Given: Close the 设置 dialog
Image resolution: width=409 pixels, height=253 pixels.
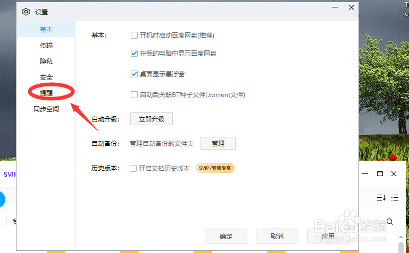Looking at the screenshot, I should [352, 7].
